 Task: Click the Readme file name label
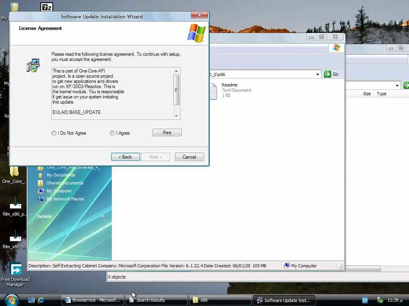230,85
